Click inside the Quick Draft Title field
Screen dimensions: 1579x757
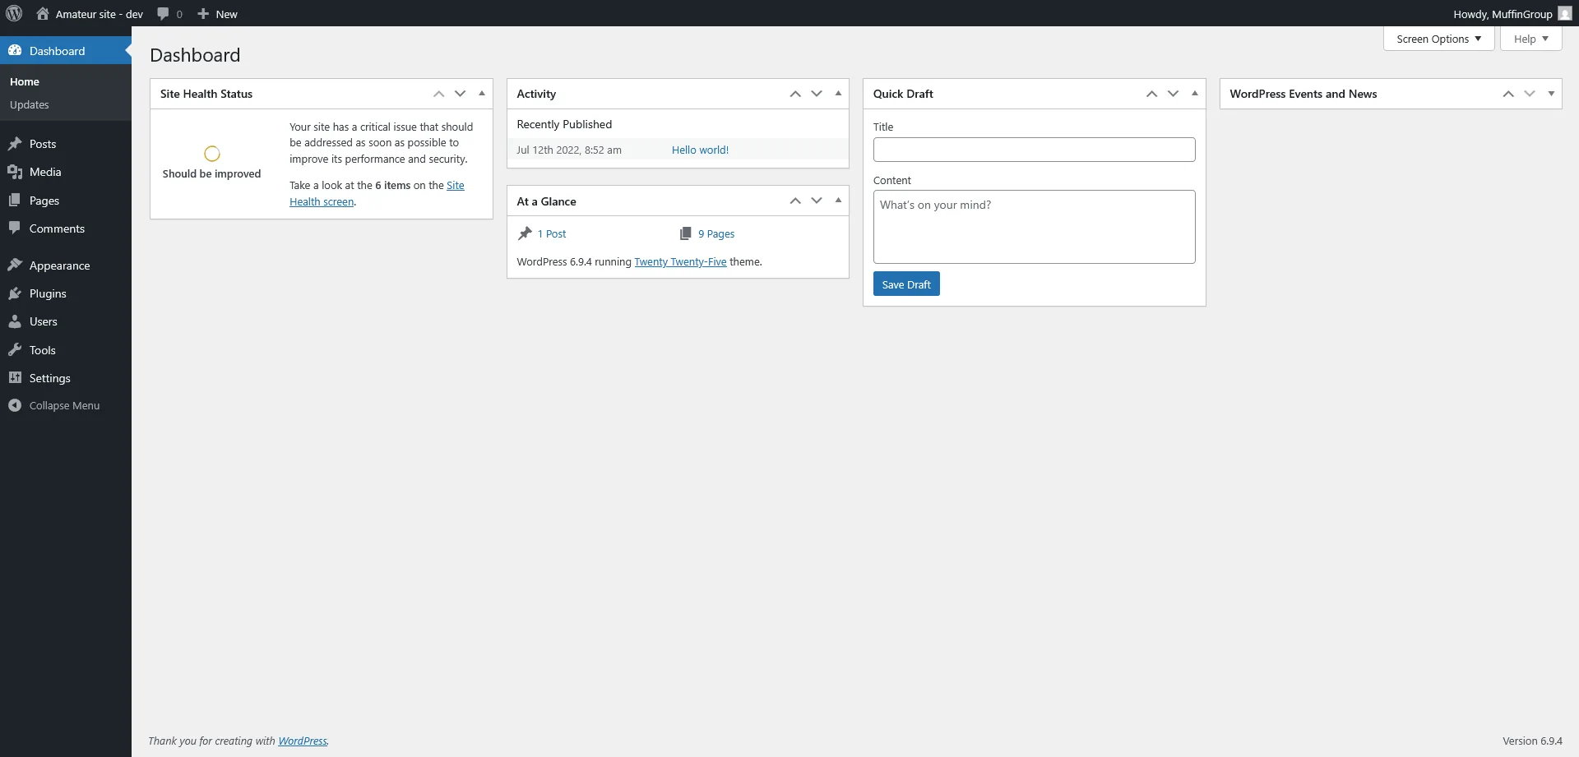click(1034, 150)
